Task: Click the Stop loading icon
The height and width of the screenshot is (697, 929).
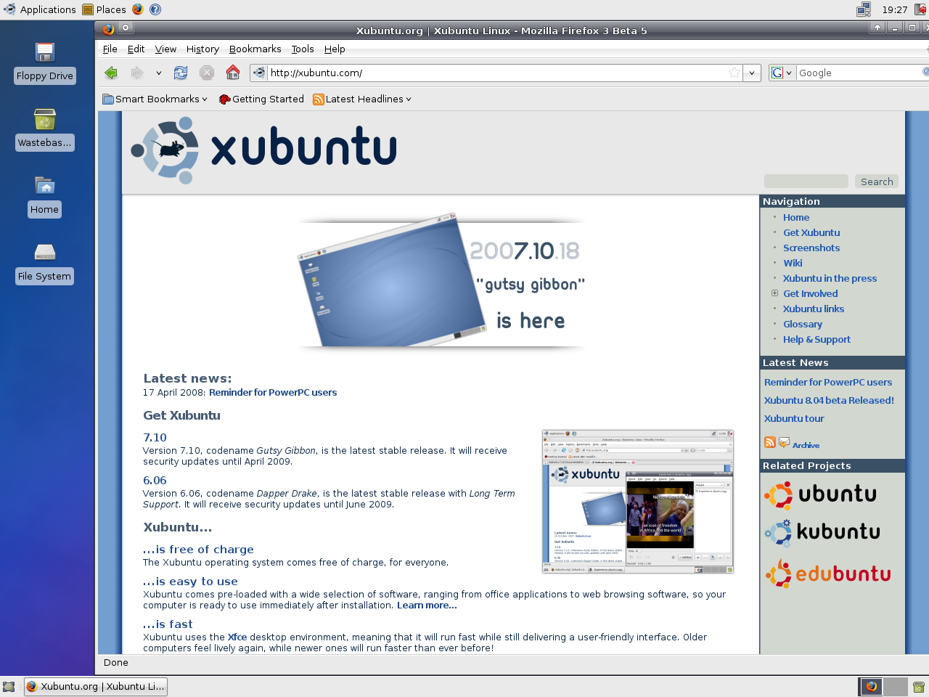Action: (206, 73)
